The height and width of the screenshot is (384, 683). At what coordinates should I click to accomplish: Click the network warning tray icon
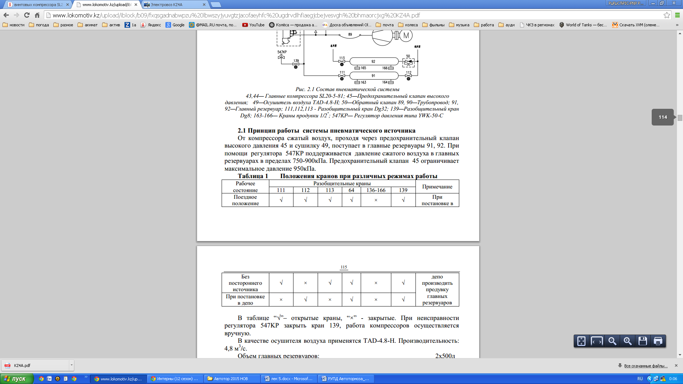tap(663, 379)
